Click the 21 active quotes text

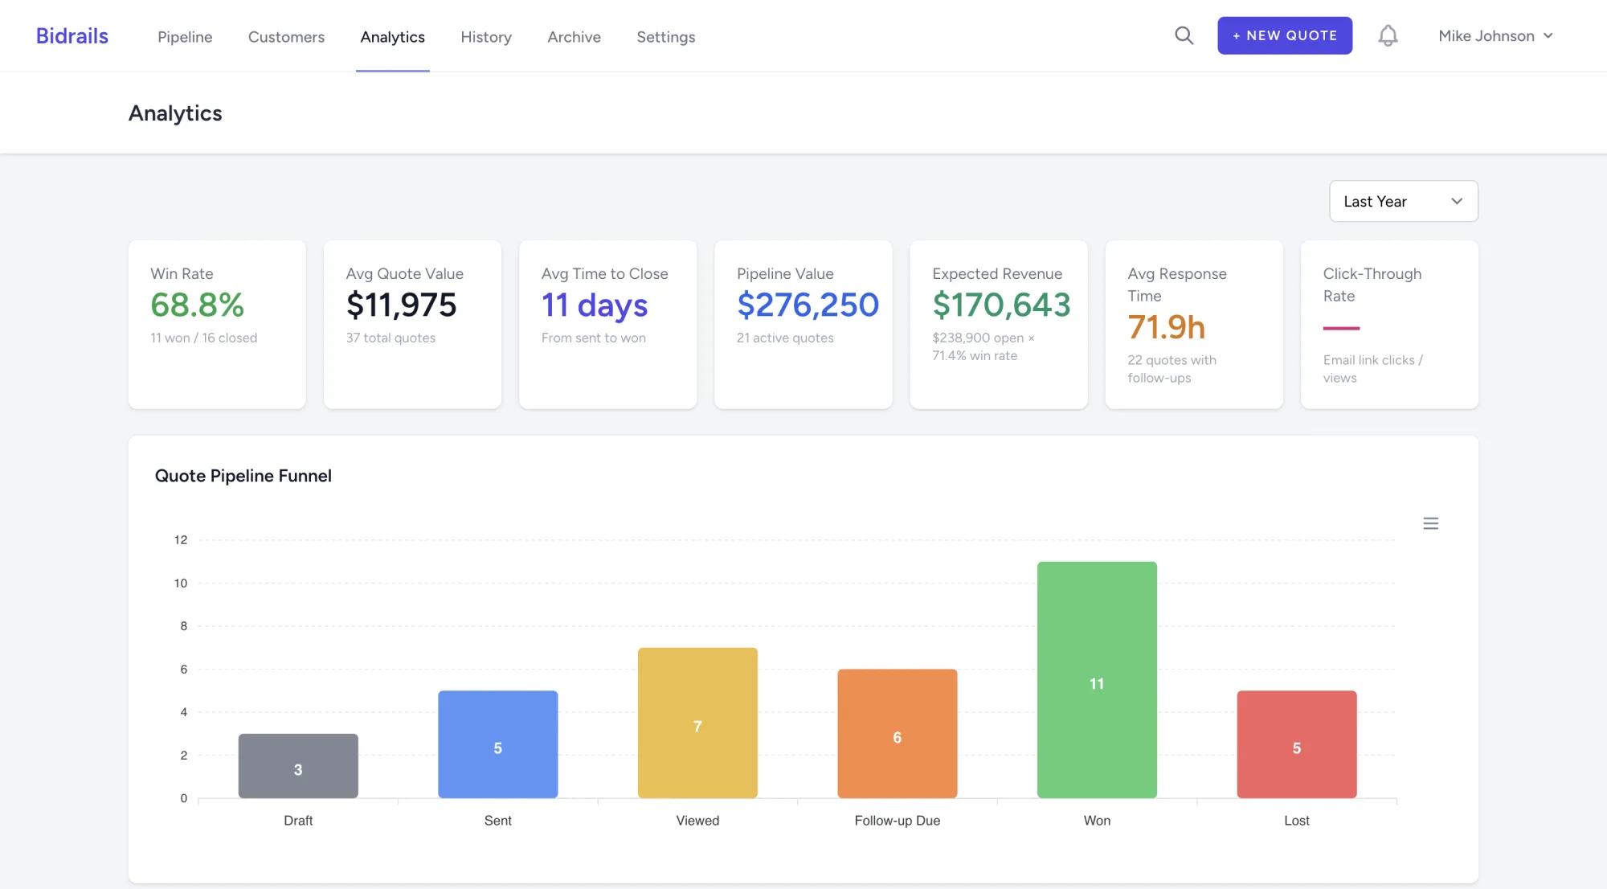(785, 338)
